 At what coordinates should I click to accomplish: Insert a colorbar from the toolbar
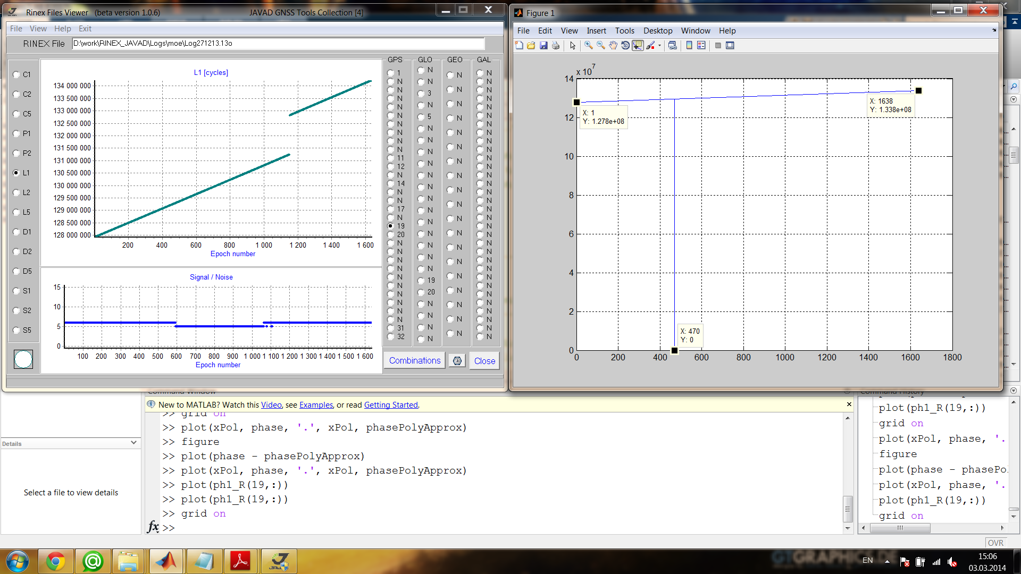click(689, 46)
